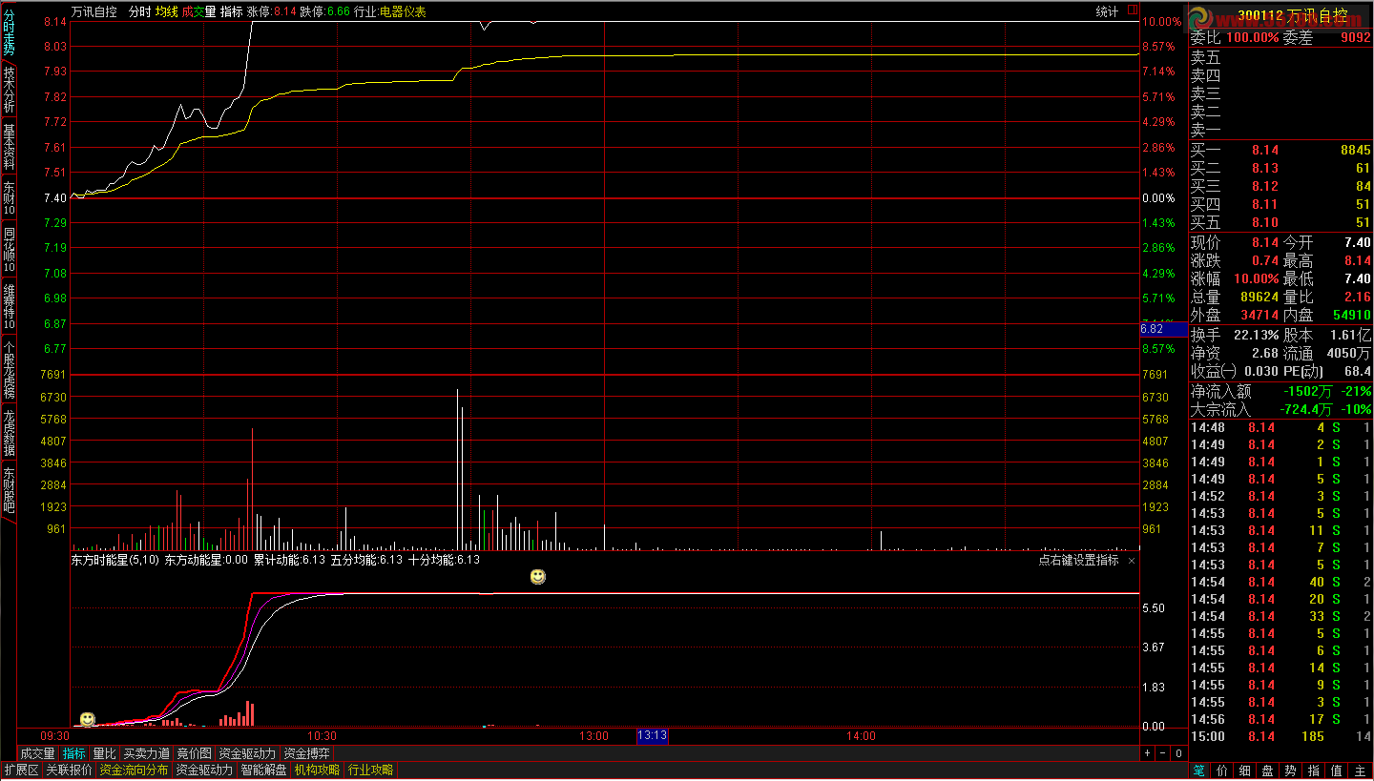Open the 基本资料 sidebar tab
The height and width of the screenshot is (781, 1374).
pyautogui.click(x=9, y=147)
